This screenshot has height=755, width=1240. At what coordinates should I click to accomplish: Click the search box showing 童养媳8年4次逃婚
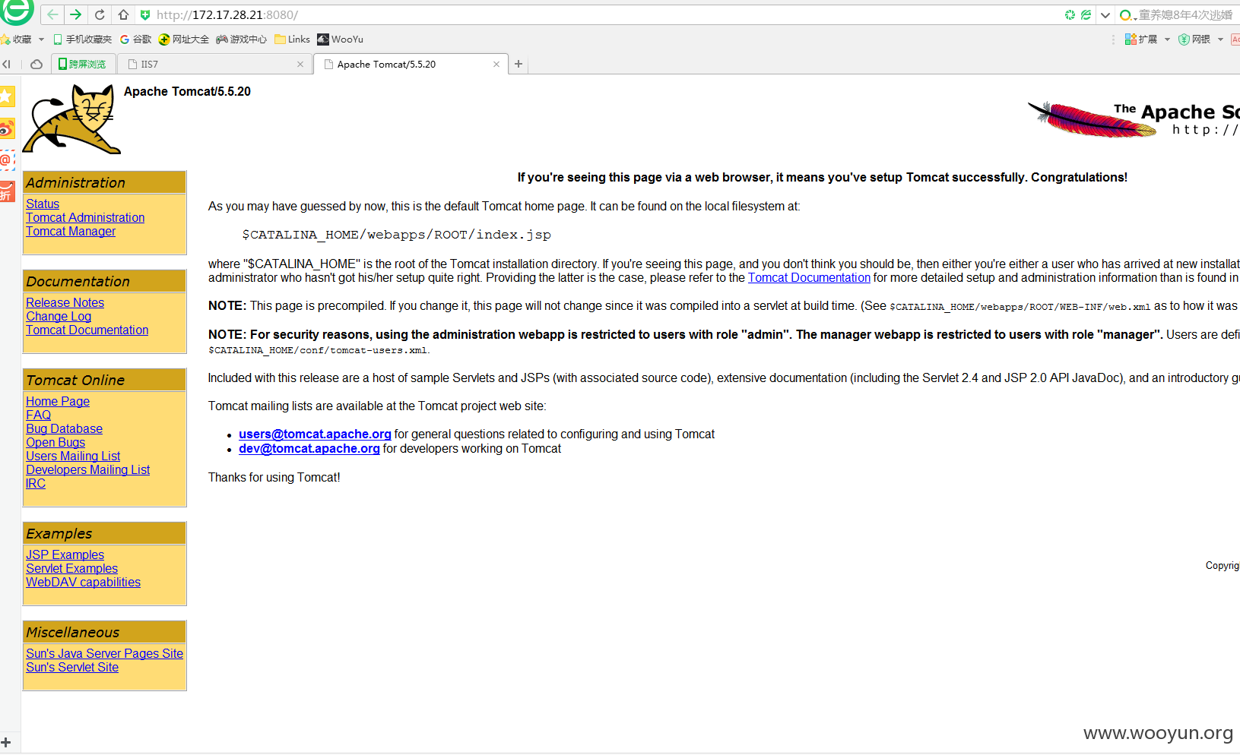tap(1185, 15)
